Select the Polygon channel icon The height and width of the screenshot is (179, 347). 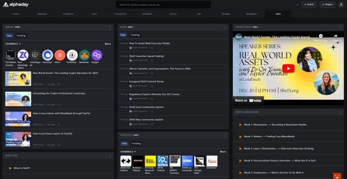[x=97, y=55]
